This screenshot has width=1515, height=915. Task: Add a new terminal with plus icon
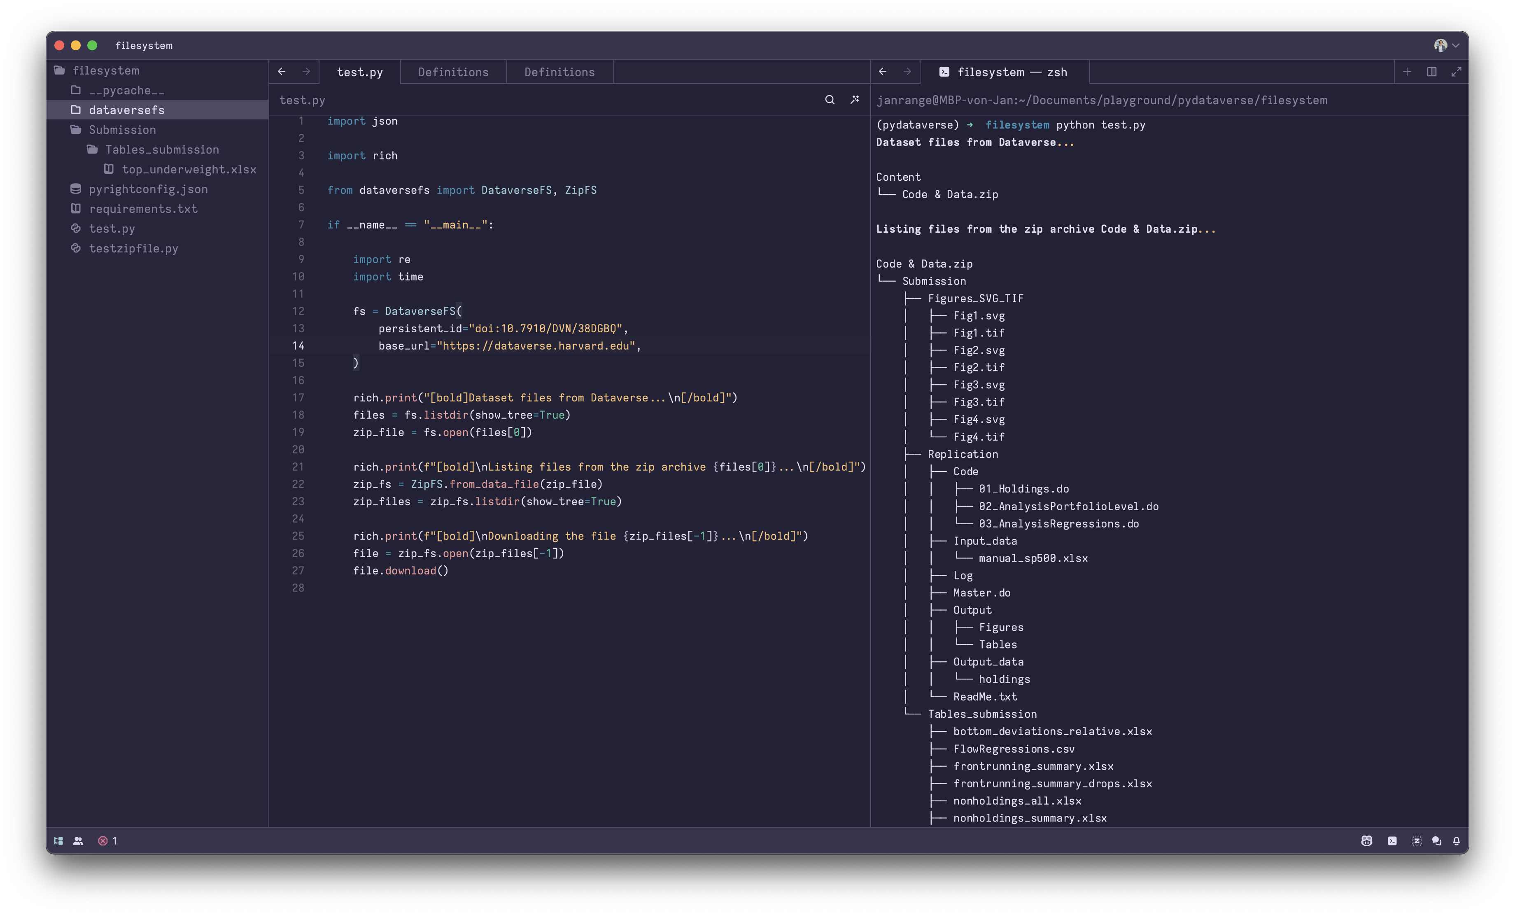tap(1407, 72)
